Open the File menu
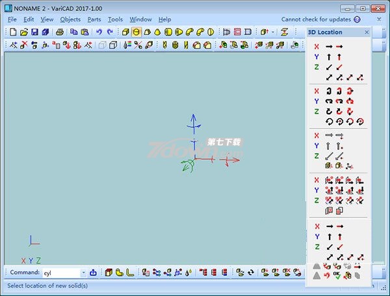This screenshot has height=296, width=390. click(x=12, y=19)
